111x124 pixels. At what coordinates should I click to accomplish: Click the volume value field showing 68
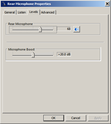click(64, 29)
